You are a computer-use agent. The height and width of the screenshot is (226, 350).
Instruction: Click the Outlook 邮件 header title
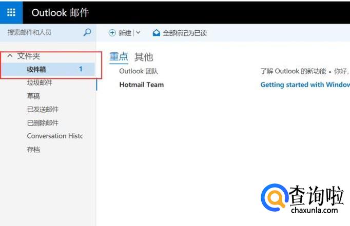(60, 13)
